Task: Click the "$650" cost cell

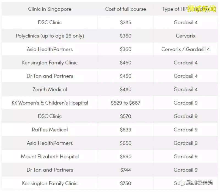Action: pos(126,143)
